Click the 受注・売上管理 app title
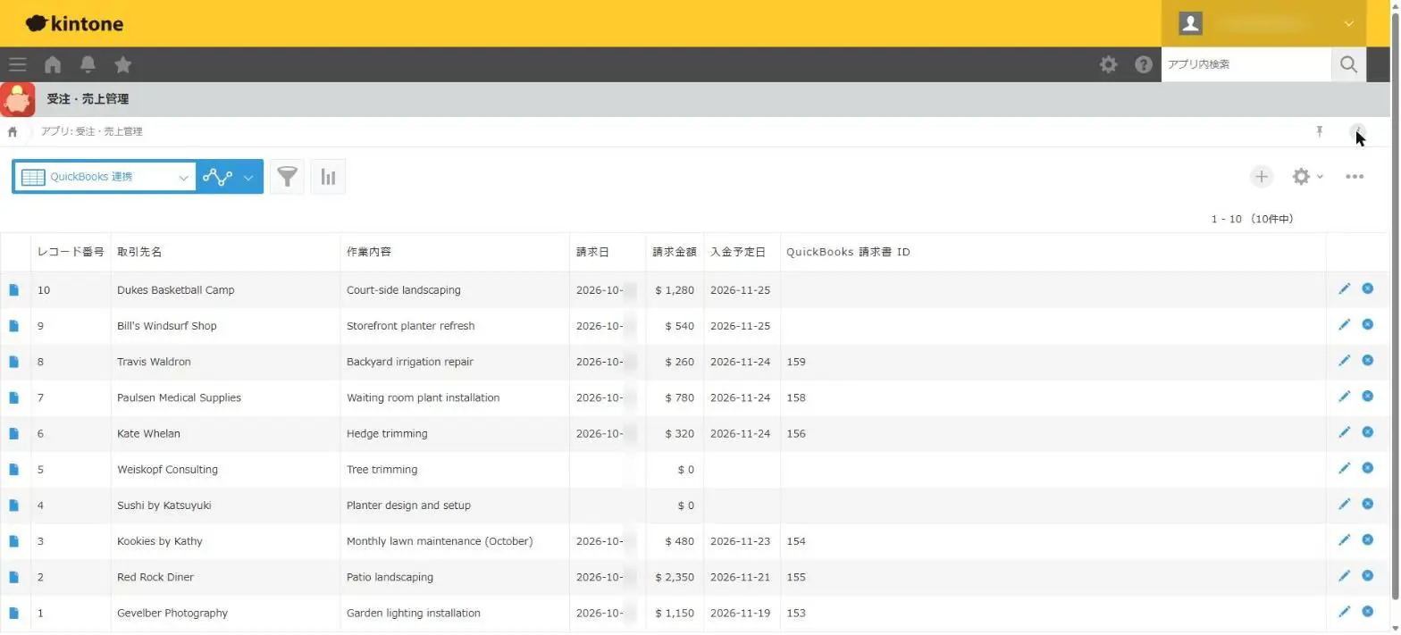This screenshot has width=1401, height=635. click(88, 99)
